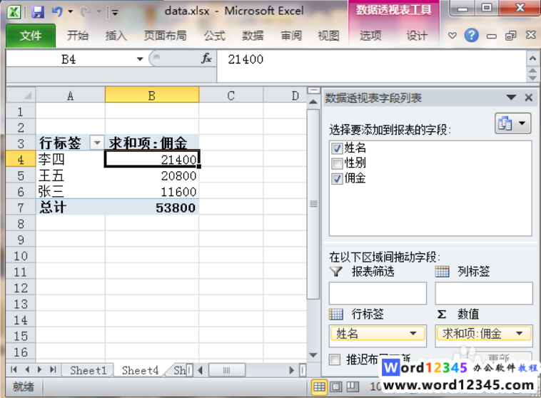Open the Name Box dropdown arrow
Viewport: 541px width, 398px height.
click(x=140, y=59)
